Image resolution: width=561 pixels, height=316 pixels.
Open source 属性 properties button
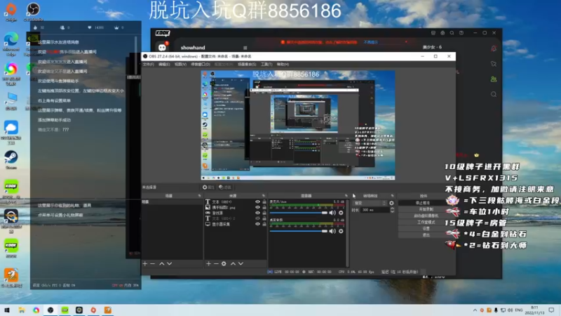[208, 187]
